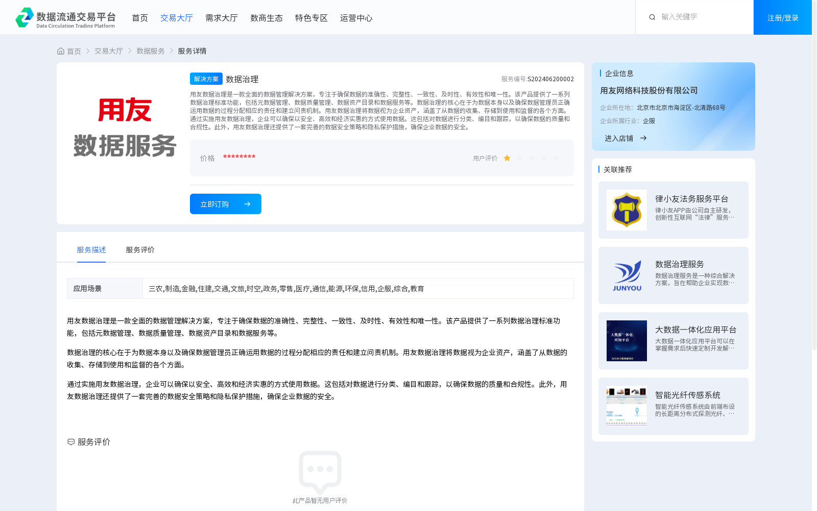Click company name 用友网络科技股份有限公司
Viewport: 817px width, 511px height.
(x=649, y=90)
